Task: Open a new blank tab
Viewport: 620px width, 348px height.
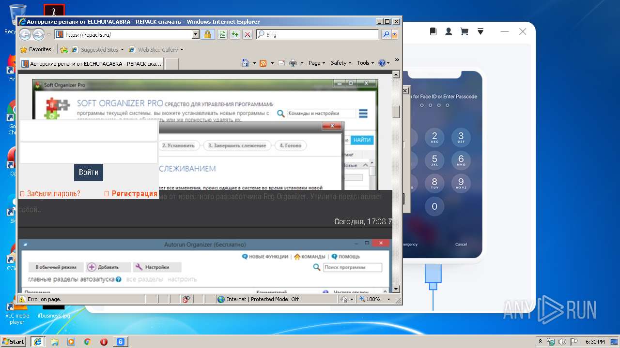Action: pos(172,63)
